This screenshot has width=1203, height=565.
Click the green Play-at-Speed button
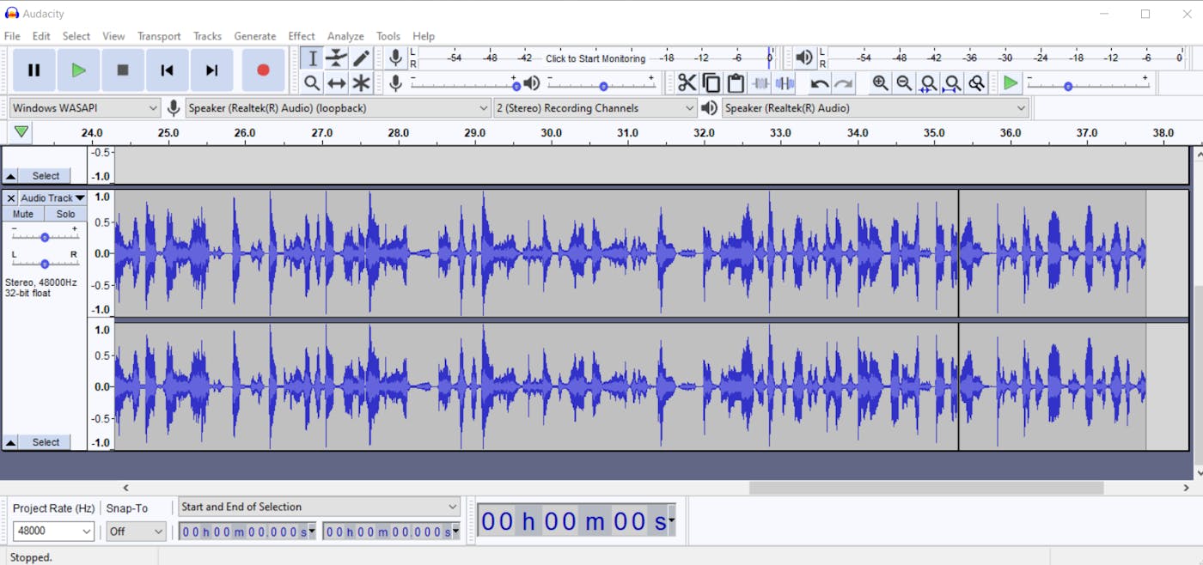(x=1011, y=83)
